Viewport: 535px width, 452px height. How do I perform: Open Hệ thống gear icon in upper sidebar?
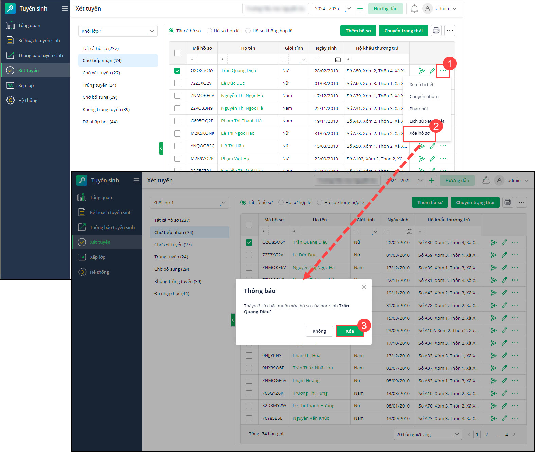(10, 100)
